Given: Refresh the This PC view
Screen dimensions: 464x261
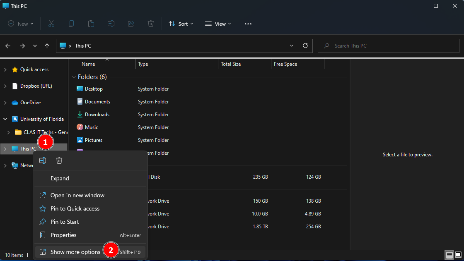Looking at the screenshot, I should [305, 45].
